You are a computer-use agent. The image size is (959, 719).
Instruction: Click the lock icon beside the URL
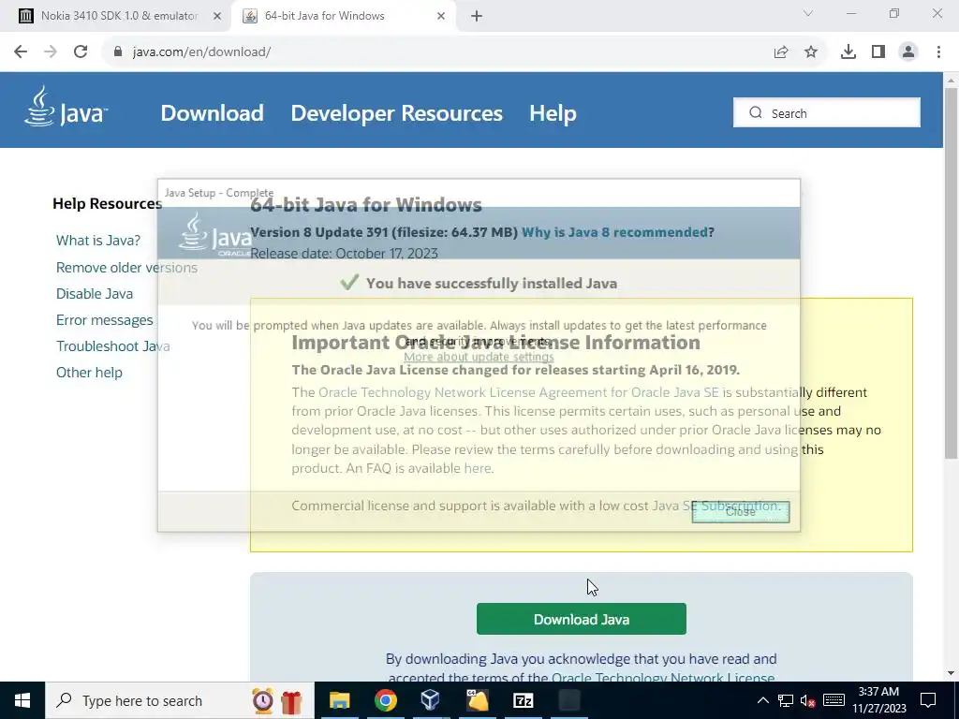119,52
